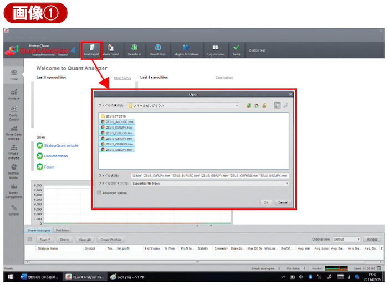
Task: Select ZEUS_EURJPY.htm file
Action: (117, 128)
